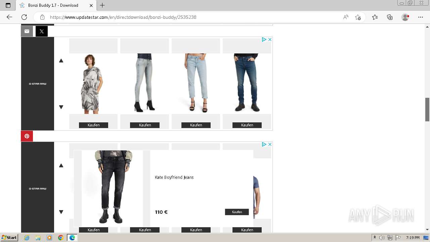Launch Chrome from the taskbar
The height and width of the screenshot is (242, 430).
[x=61, y=238]
